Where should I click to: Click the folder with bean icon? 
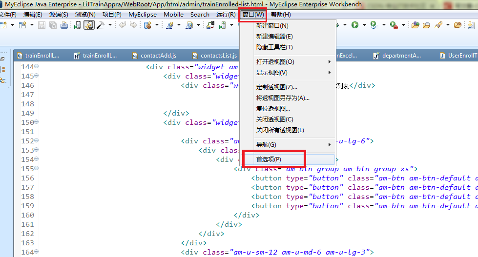tap(457, 25)
